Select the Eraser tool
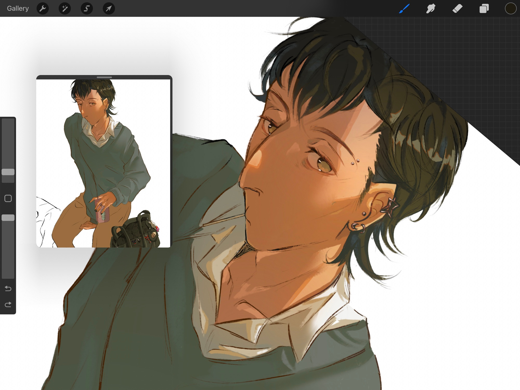The image size is (520, 390). coord(457,8)
